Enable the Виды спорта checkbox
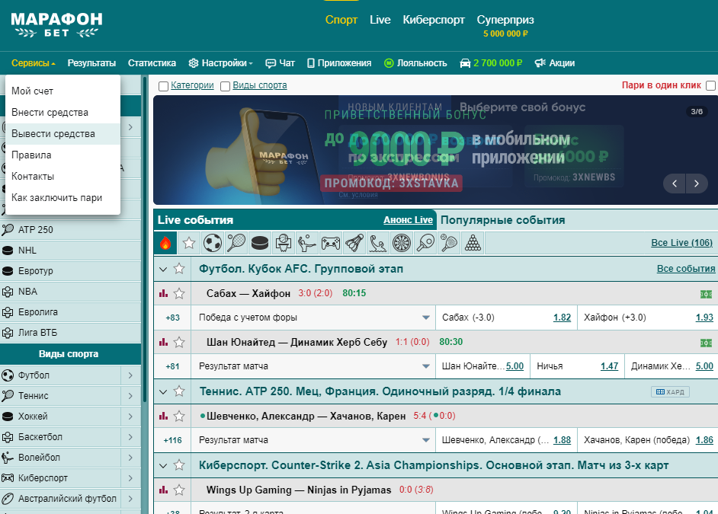Image resolution: width=718 pixels, height=514 pixels. tap(226, 86)
